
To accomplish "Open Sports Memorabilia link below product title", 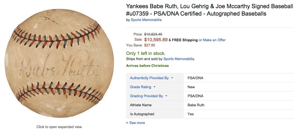I will [146, 20].
